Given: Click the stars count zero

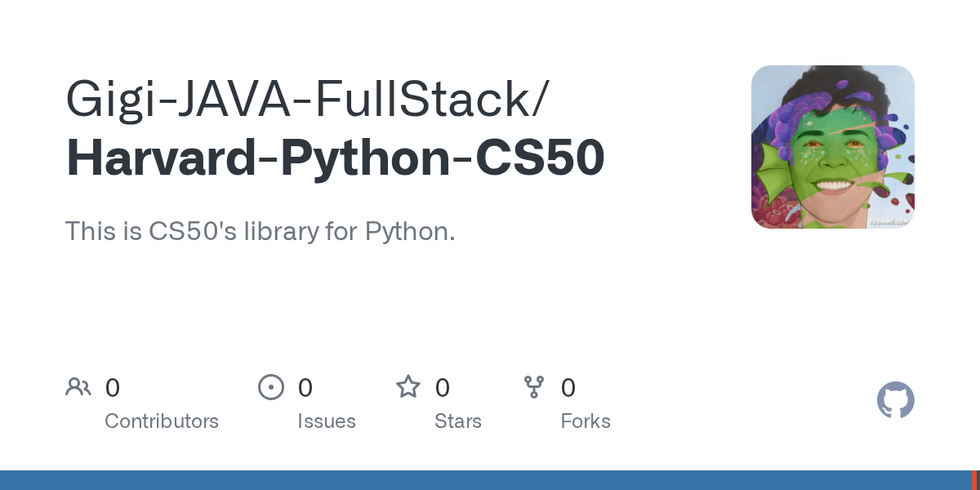Looking at the screenshot, I should pos(443,388).
